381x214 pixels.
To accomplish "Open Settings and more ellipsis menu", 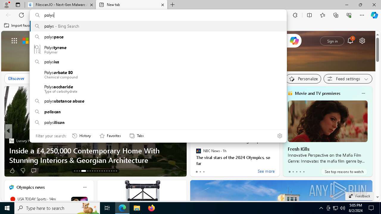I will [362, 15].
